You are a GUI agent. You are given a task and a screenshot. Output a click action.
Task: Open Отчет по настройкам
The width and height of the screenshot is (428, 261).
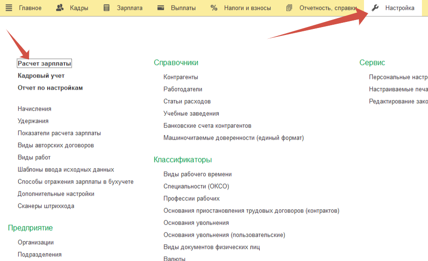50,88
